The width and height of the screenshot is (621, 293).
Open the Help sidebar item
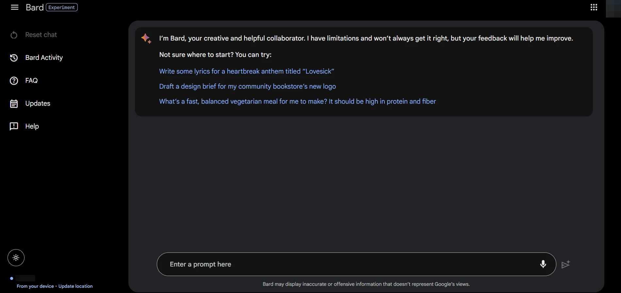(32, 127)
